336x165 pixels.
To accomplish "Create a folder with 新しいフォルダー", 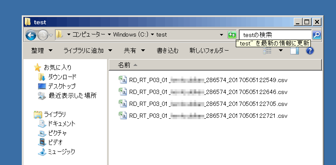I will point(209,51).
